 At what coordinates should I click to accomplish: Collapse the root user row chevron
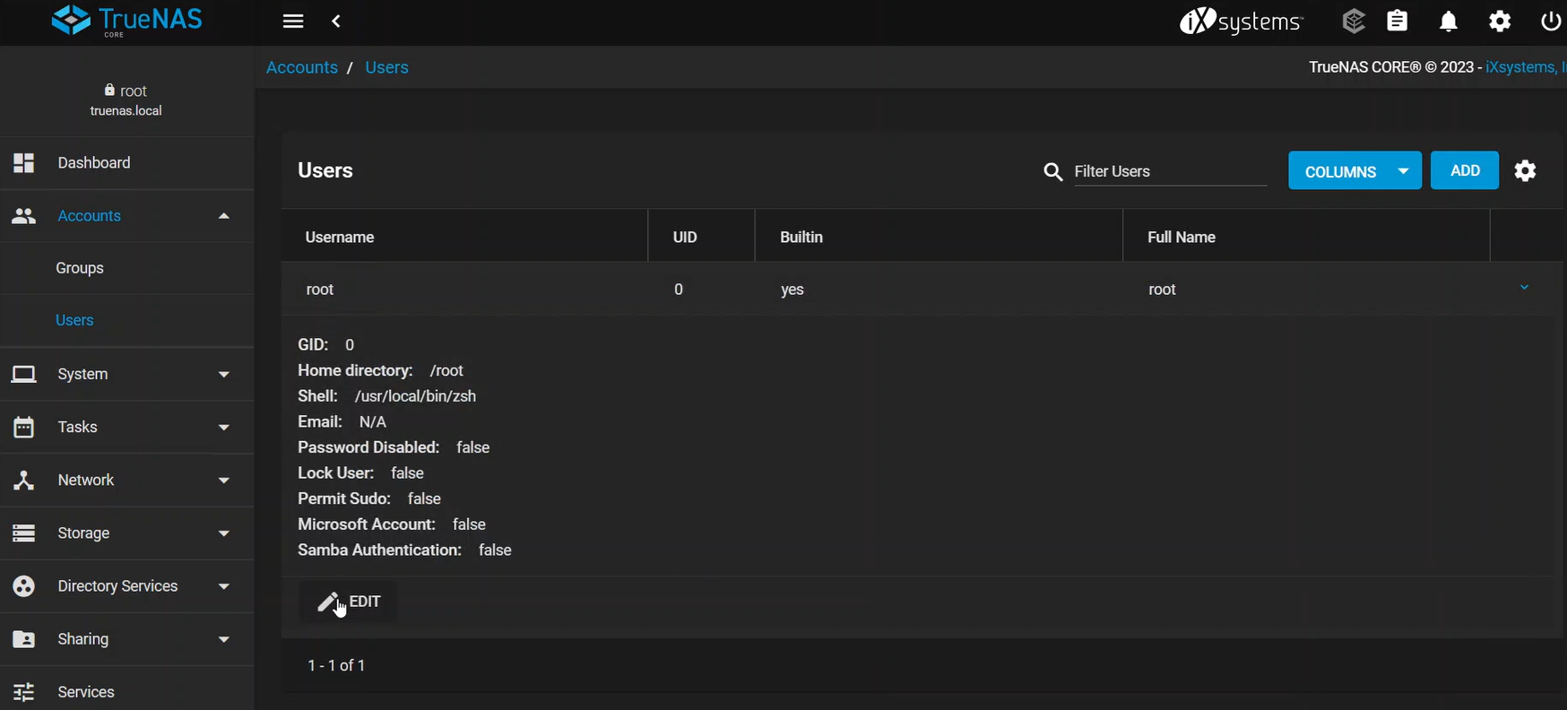pyautogui.click(x=1524, y=288)
